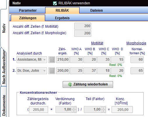
Task: Click motility cell count field showing 200
Action: (83, 26)
